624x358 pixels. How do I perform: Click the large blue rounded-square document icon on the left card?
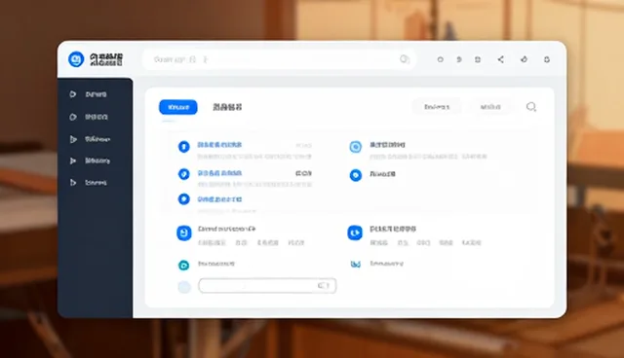[184, 233]
